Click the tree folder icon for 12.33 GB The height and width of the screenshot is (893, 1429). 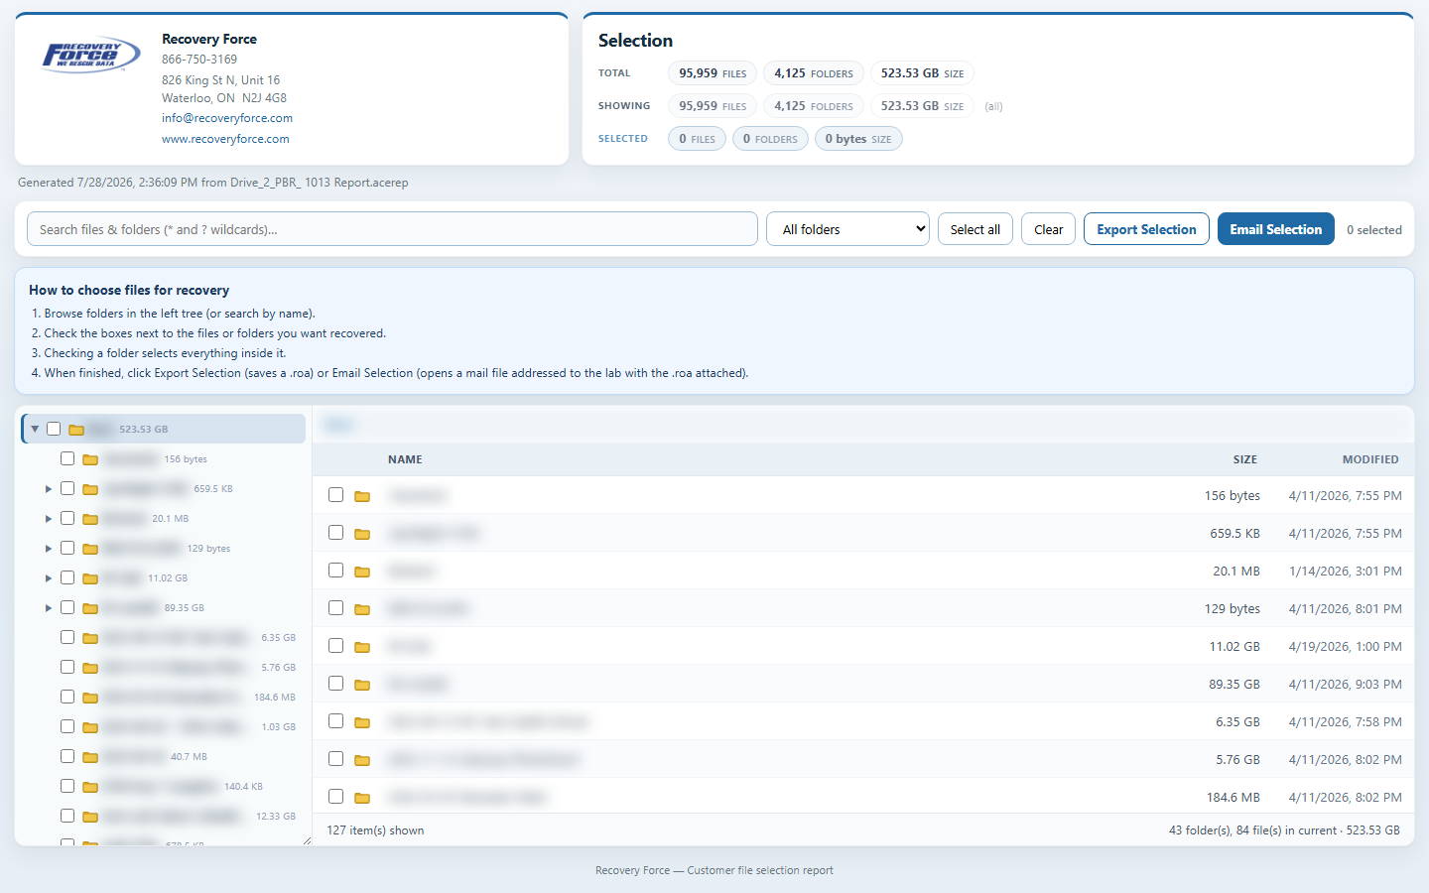pyautogui.click(x=90, y=817)
